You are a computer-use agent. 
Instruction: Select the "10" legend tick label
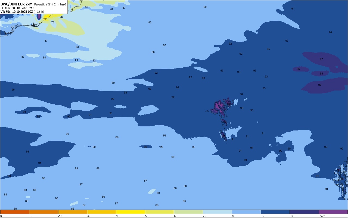coord(31,216)
